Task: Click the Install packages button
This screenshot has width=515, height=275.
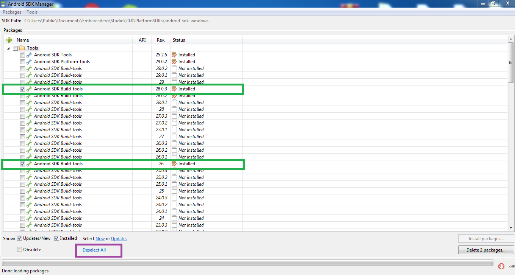Action: [486, 239]
